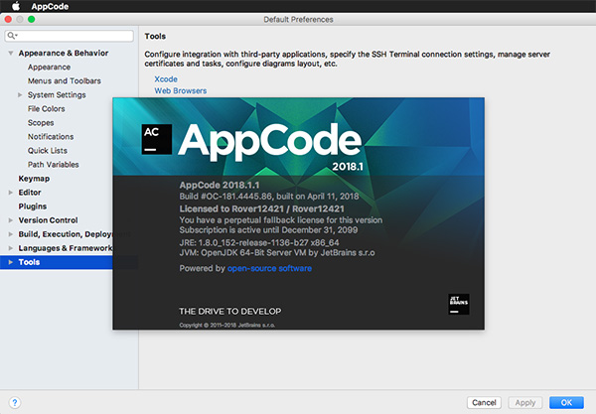Click the JRE version line
The width and height of the screenshot is (596, 414).
pos(259,242)
